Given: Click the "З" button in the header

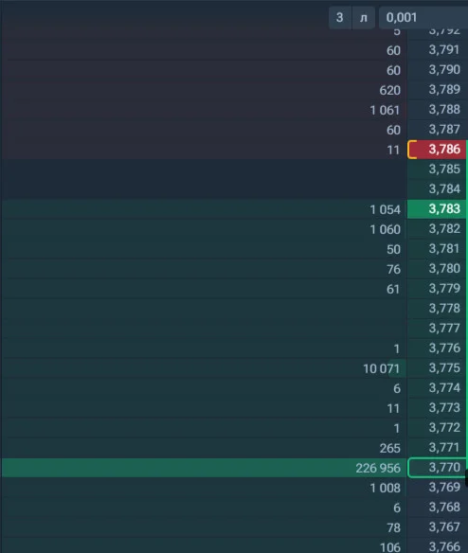Looking at the screenshot, I should pyautogui.click(x=340, y=17).
